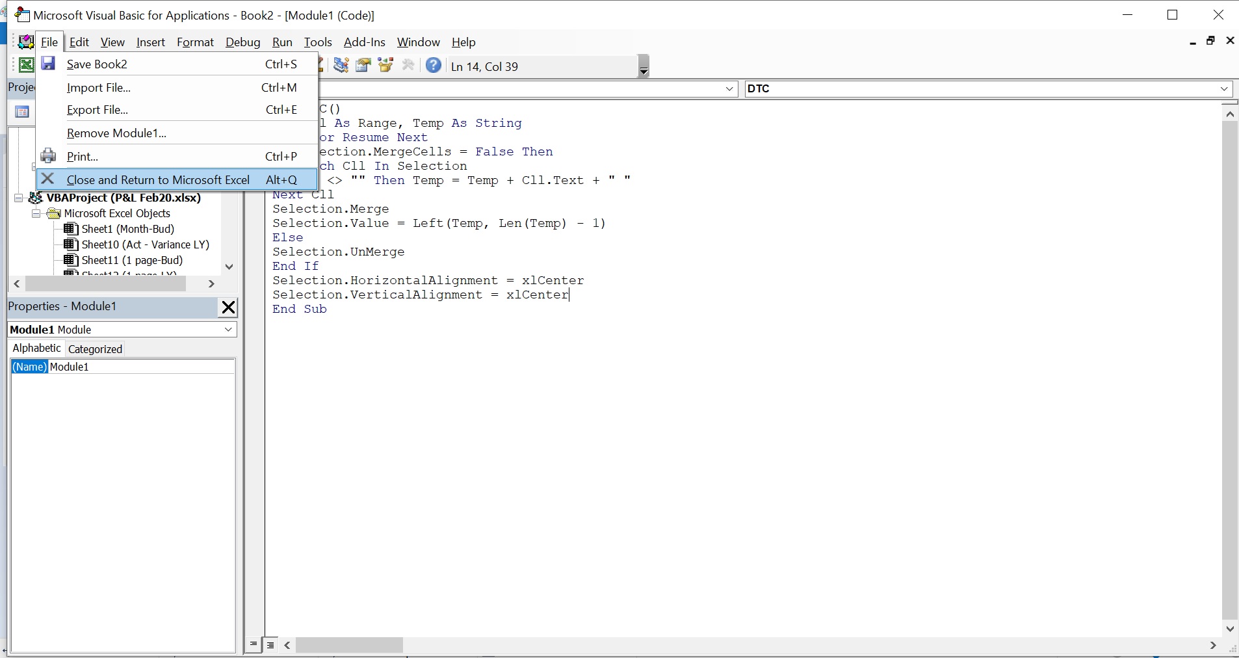Click the Selection.UnMerge code line
Screen dimensions: 1239x658
(x=339, y=252)
